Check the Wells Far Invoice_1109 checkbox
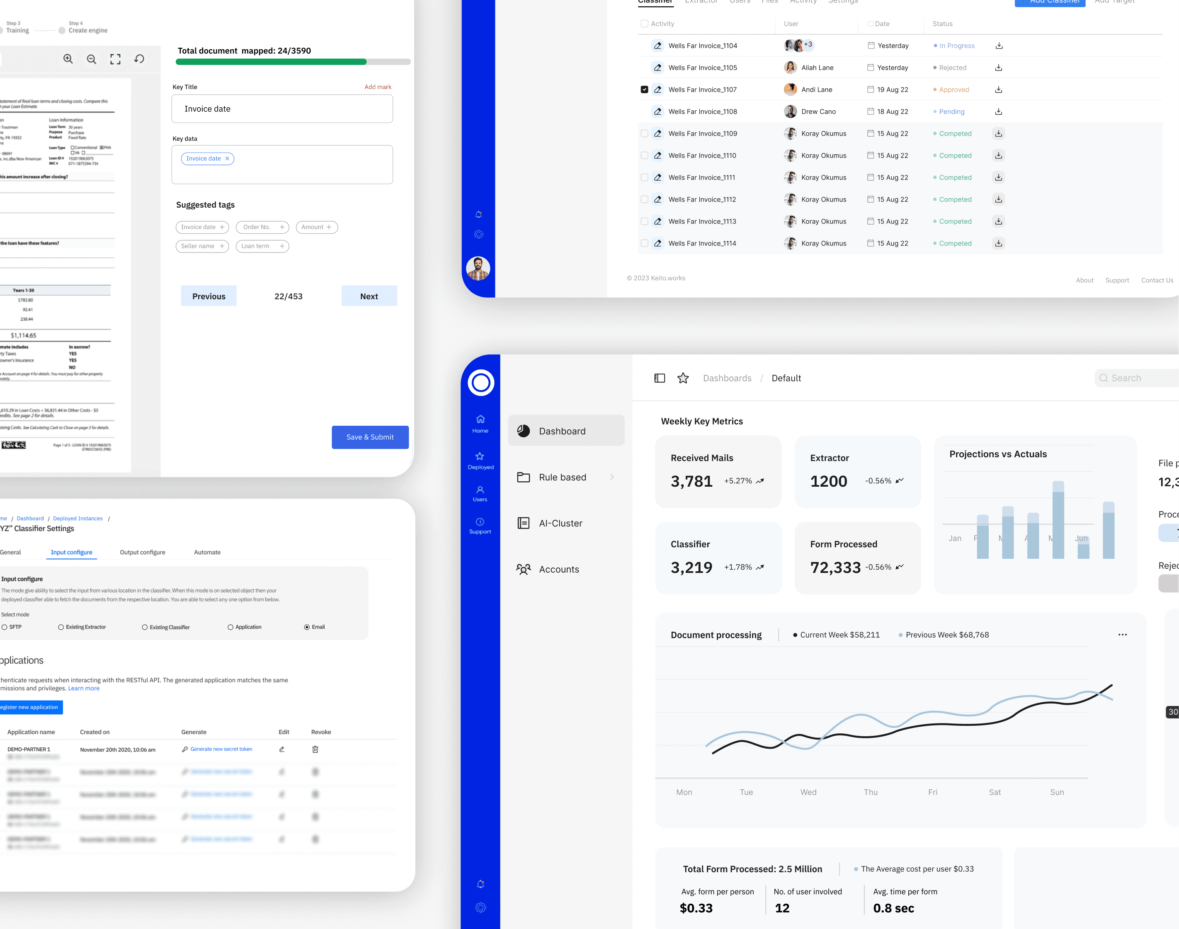The width and height of the screenshot is (1179, 929). (644, 133)
